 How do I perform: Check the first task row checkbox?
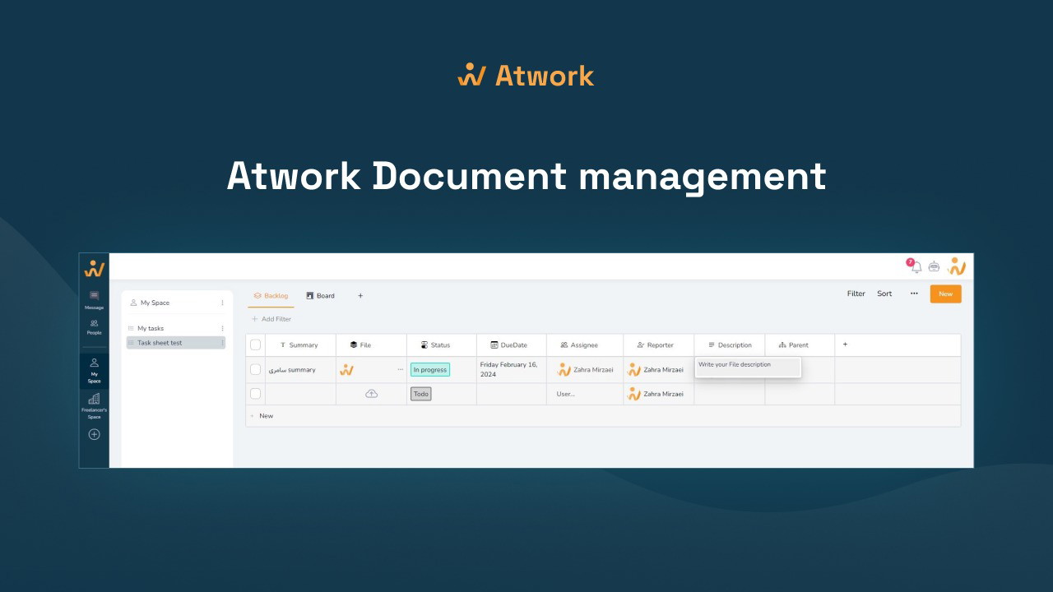pyautogui.click(x=255, y=370)
